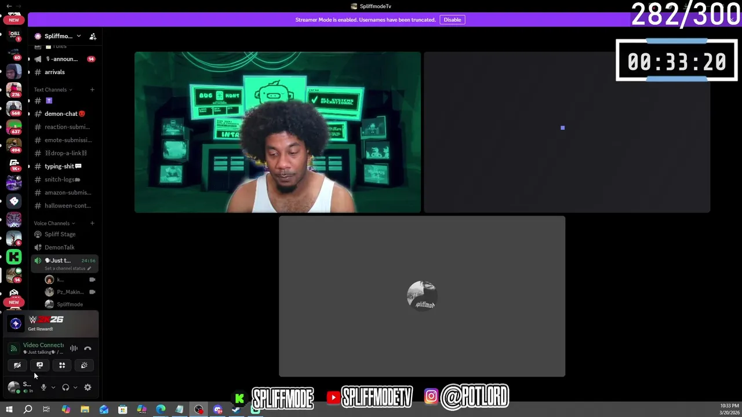Open User Settings gear

click(x=88, y=387)
